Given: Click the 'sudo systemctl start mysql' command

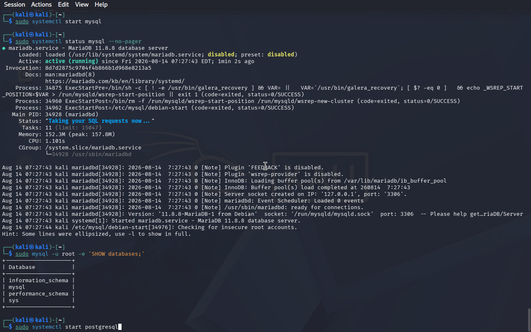Looking at the screenshot, I should coord(58,22).
